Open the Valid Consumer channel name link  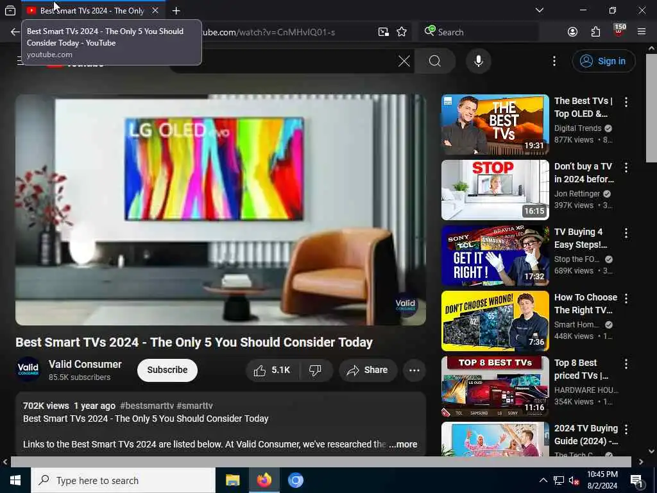(85, 364)
